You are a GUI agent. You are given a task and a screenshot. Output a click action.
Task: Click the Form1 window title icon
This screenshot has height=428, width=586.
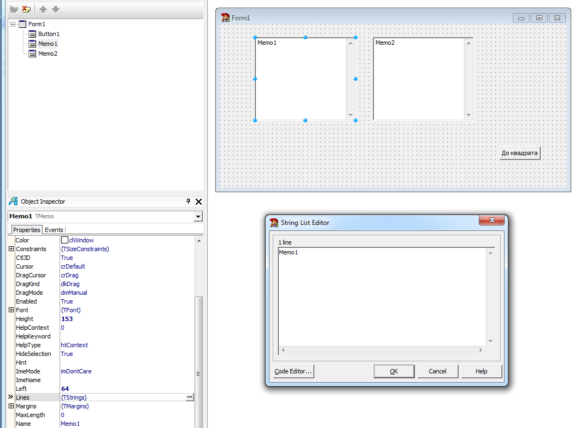click(x=225, y=17)
